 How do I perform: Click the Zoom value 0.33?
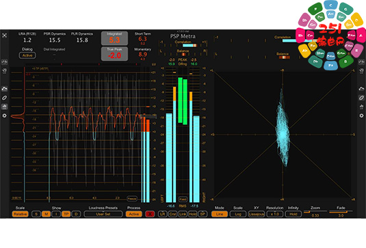point(315,216)
